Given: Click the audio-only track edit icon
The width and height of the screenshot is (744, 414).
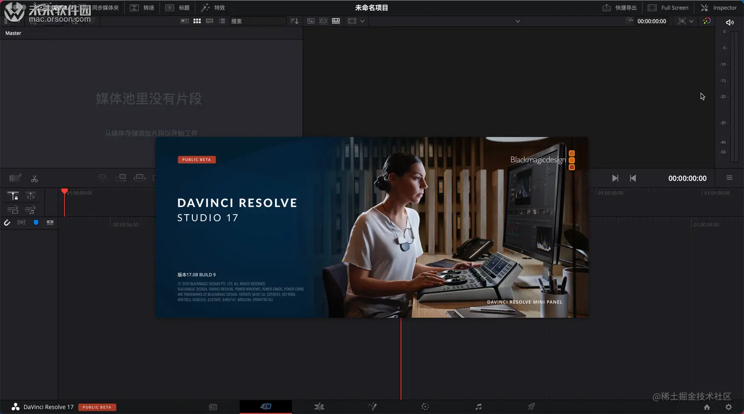Looking at the screenshot, I should 31,210.
